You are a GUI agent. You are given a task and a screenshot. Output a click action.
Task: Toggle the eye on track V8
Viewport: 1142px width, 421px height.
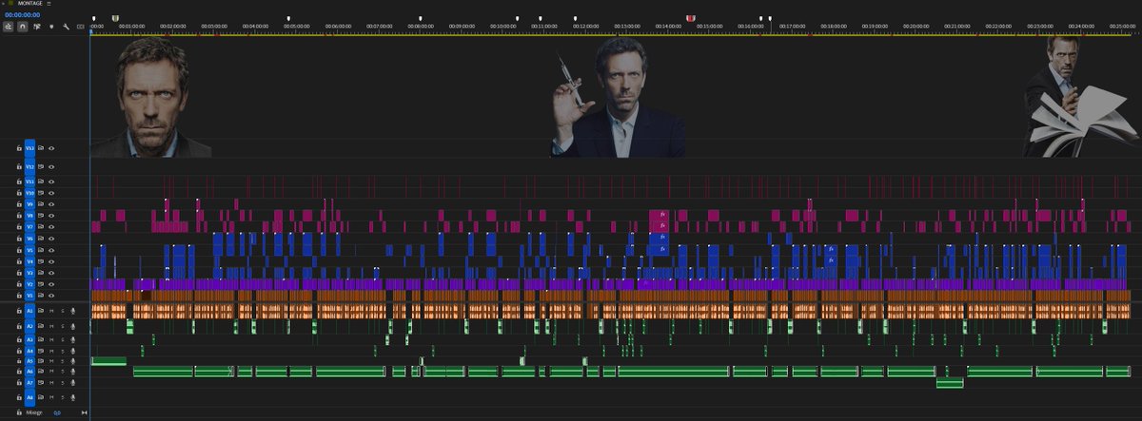[51, 216]
